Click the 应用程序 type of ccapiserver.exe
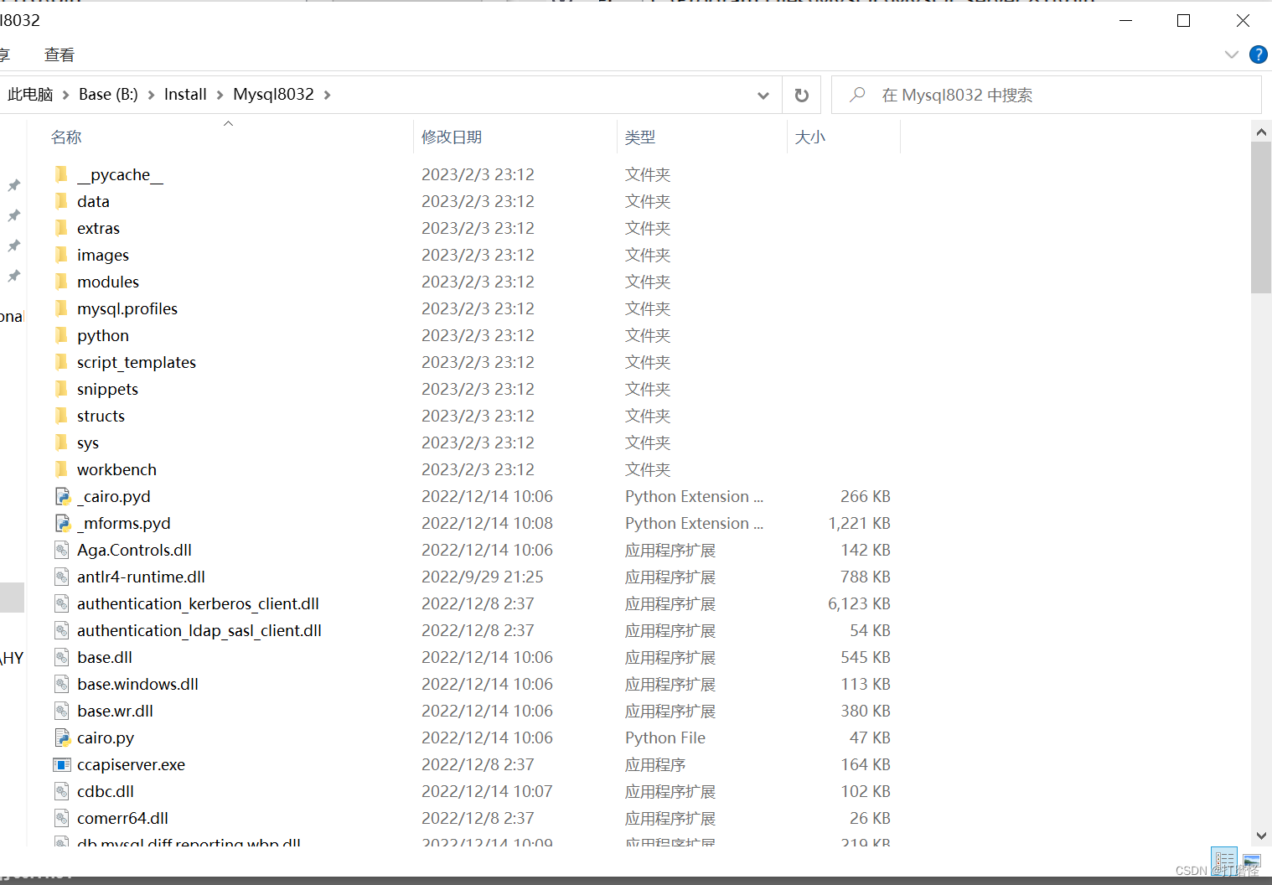Viewport: 1272px width, 885px height. tap(655, 764)
